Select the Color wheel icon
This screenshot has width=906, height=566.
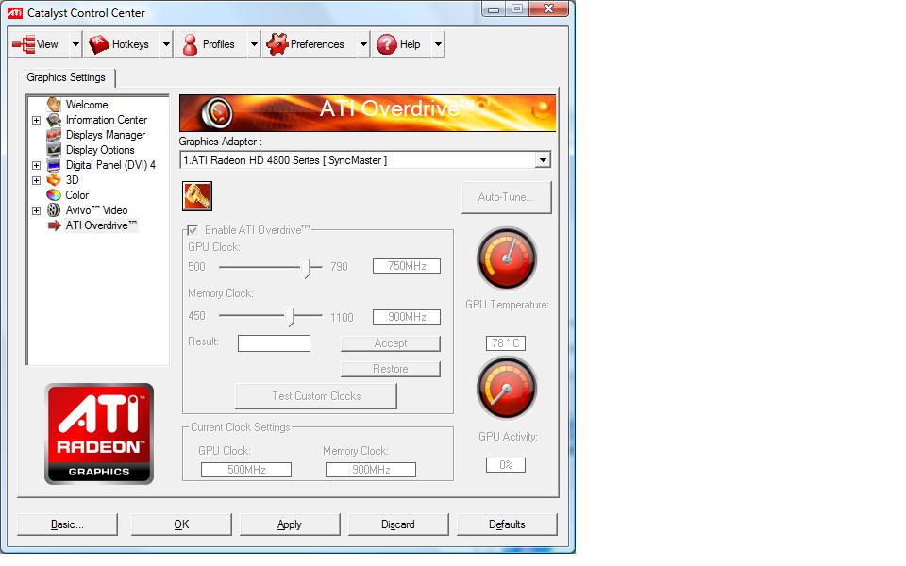[54, 195]
